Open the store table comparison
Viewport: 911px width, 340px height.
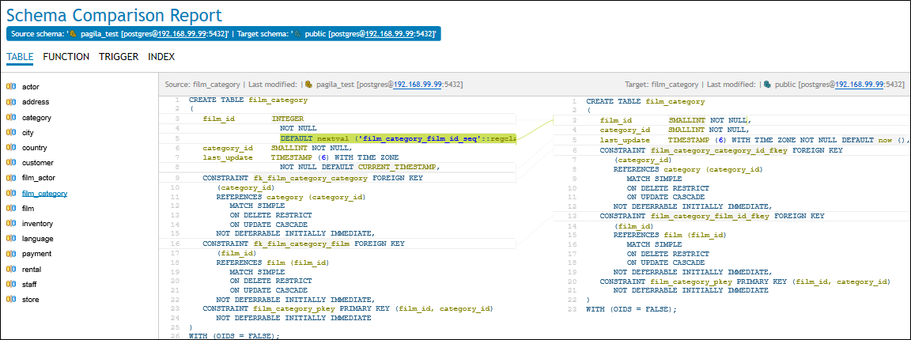30,300
